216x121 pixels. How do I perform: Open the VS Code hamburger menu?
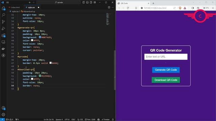[7, 2]
